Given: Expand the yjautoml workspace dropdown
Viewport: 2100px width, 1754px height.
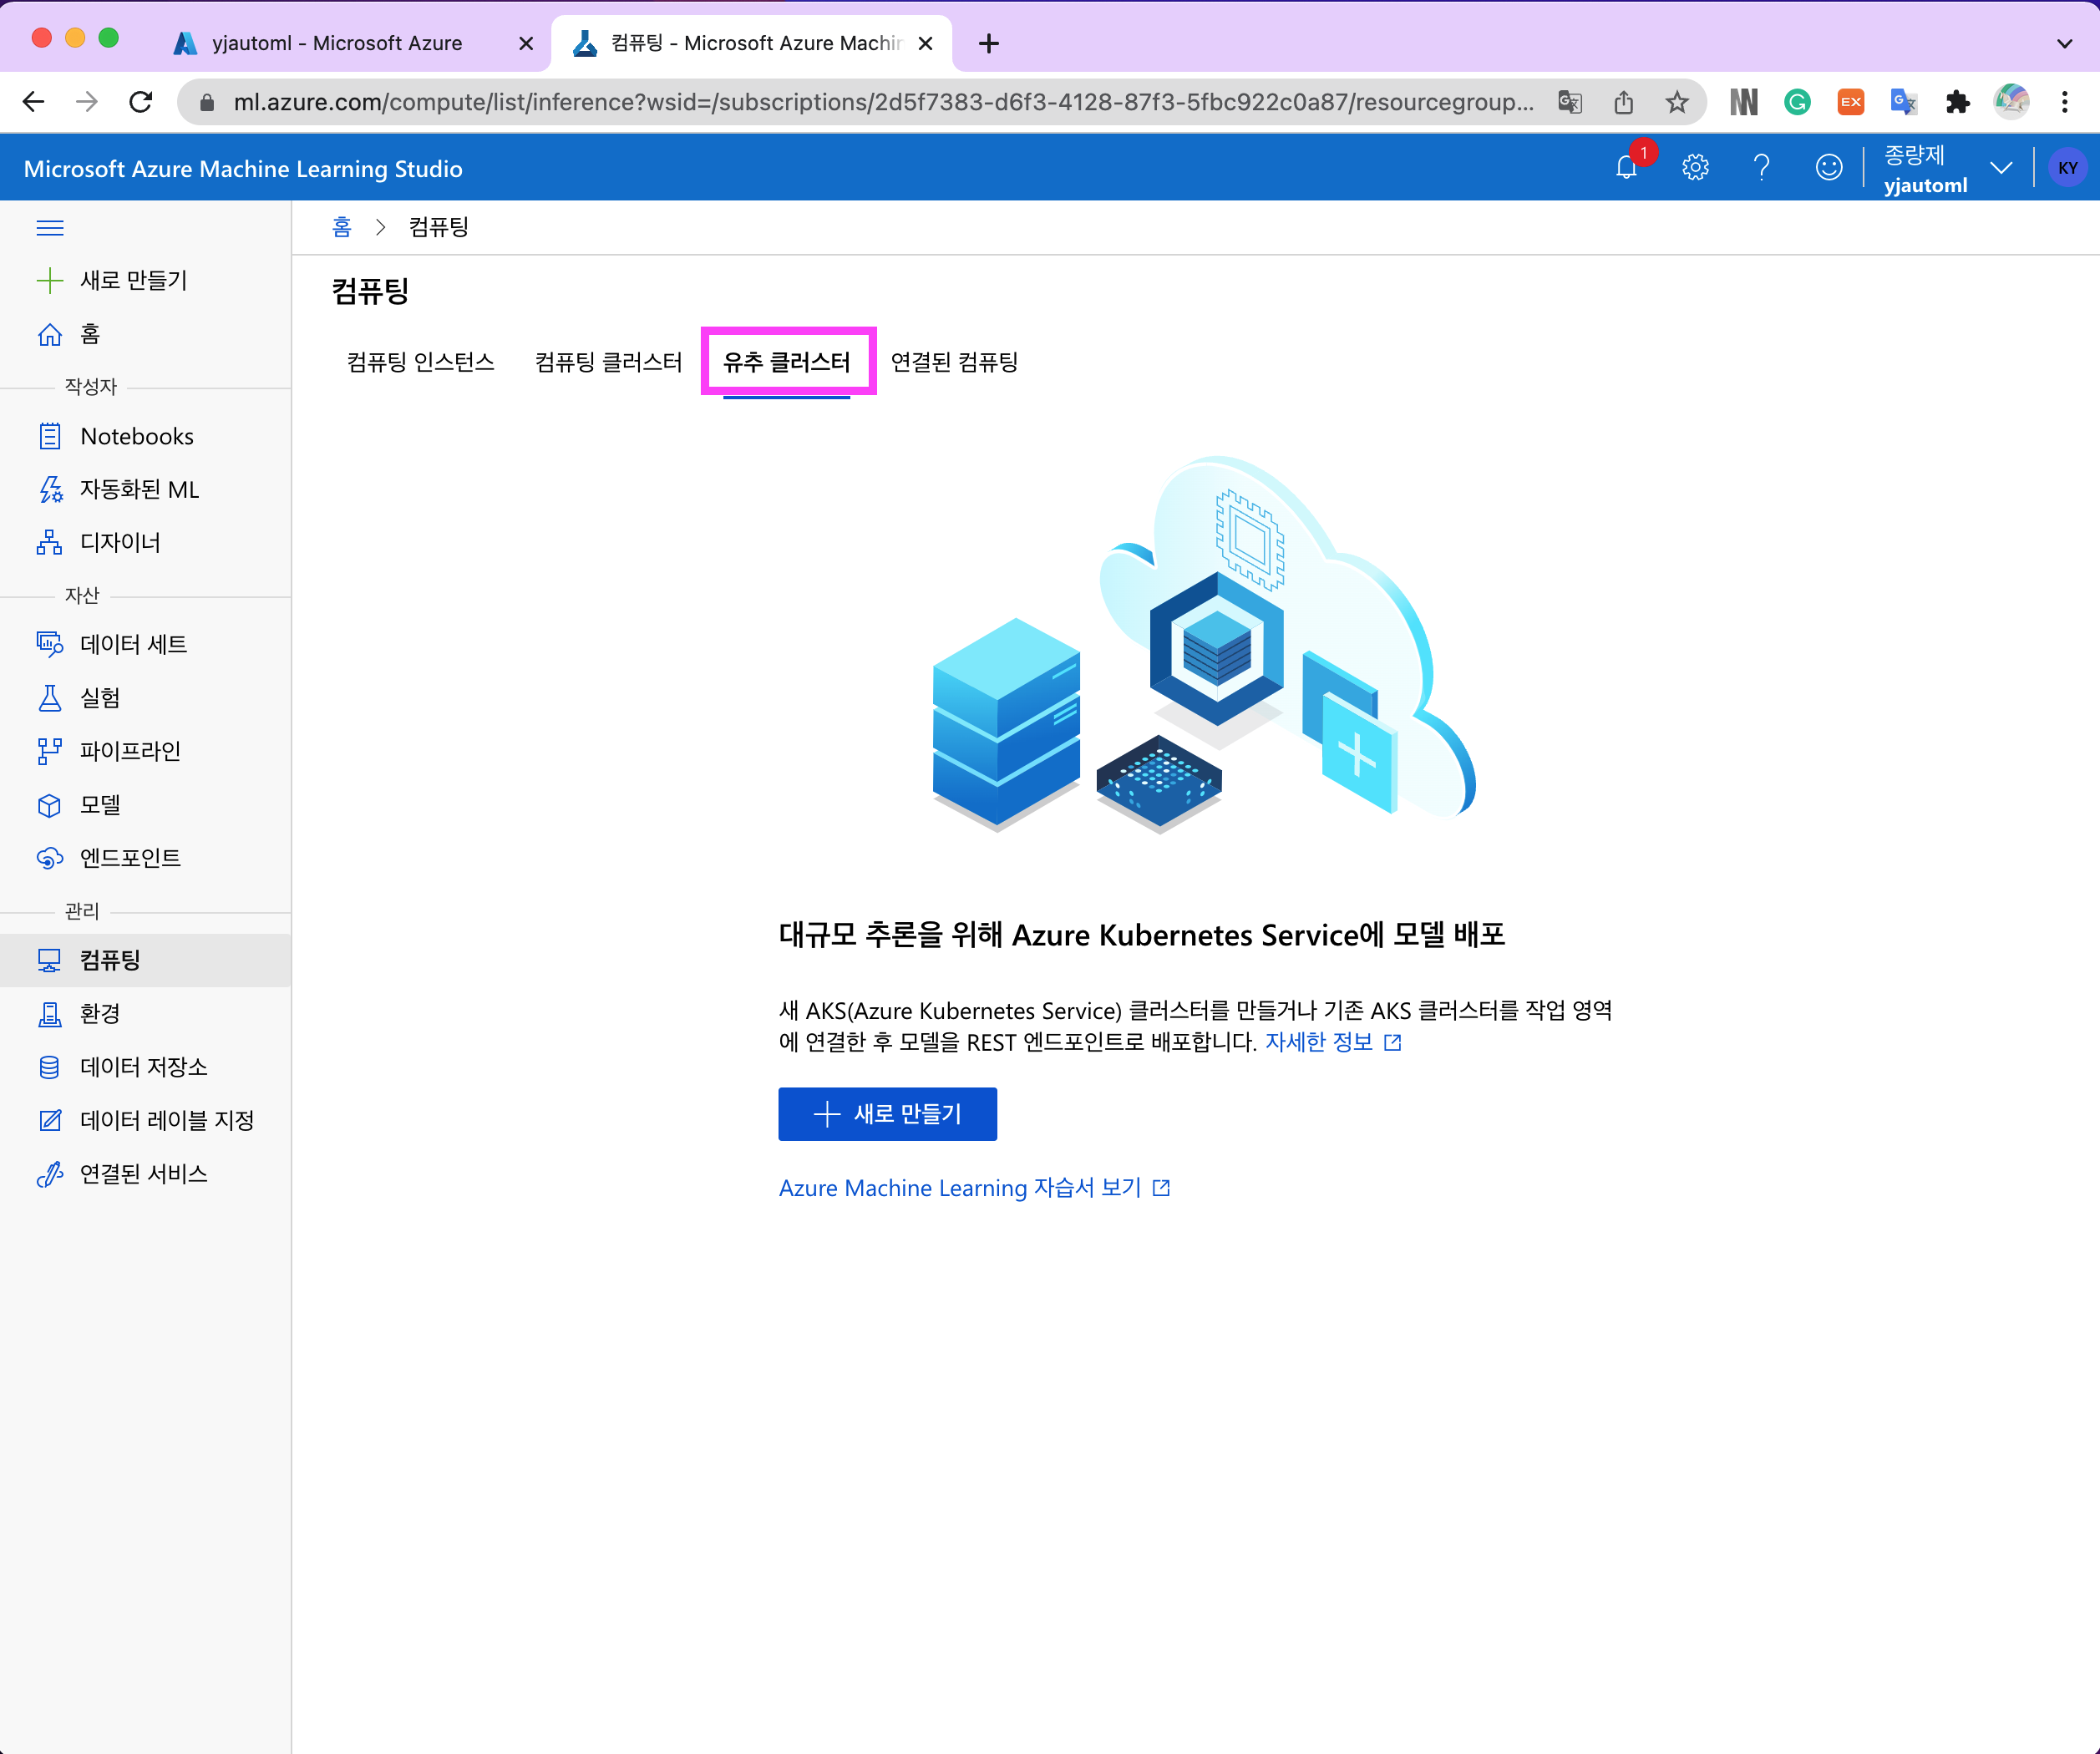Looking at the screenshot, I should pos(2001,168).
